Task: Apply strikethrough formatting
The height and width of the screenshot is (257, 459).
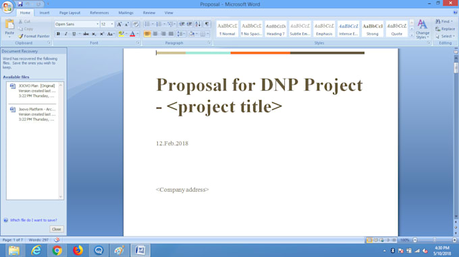Action: tap(86, 34)
